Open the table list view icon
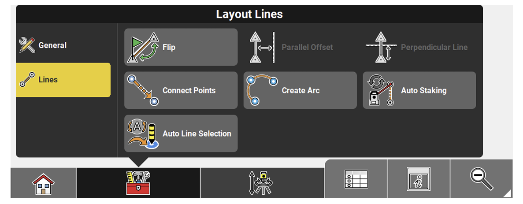The width and height of the screenshot is (523, 204). coord(356,179)
